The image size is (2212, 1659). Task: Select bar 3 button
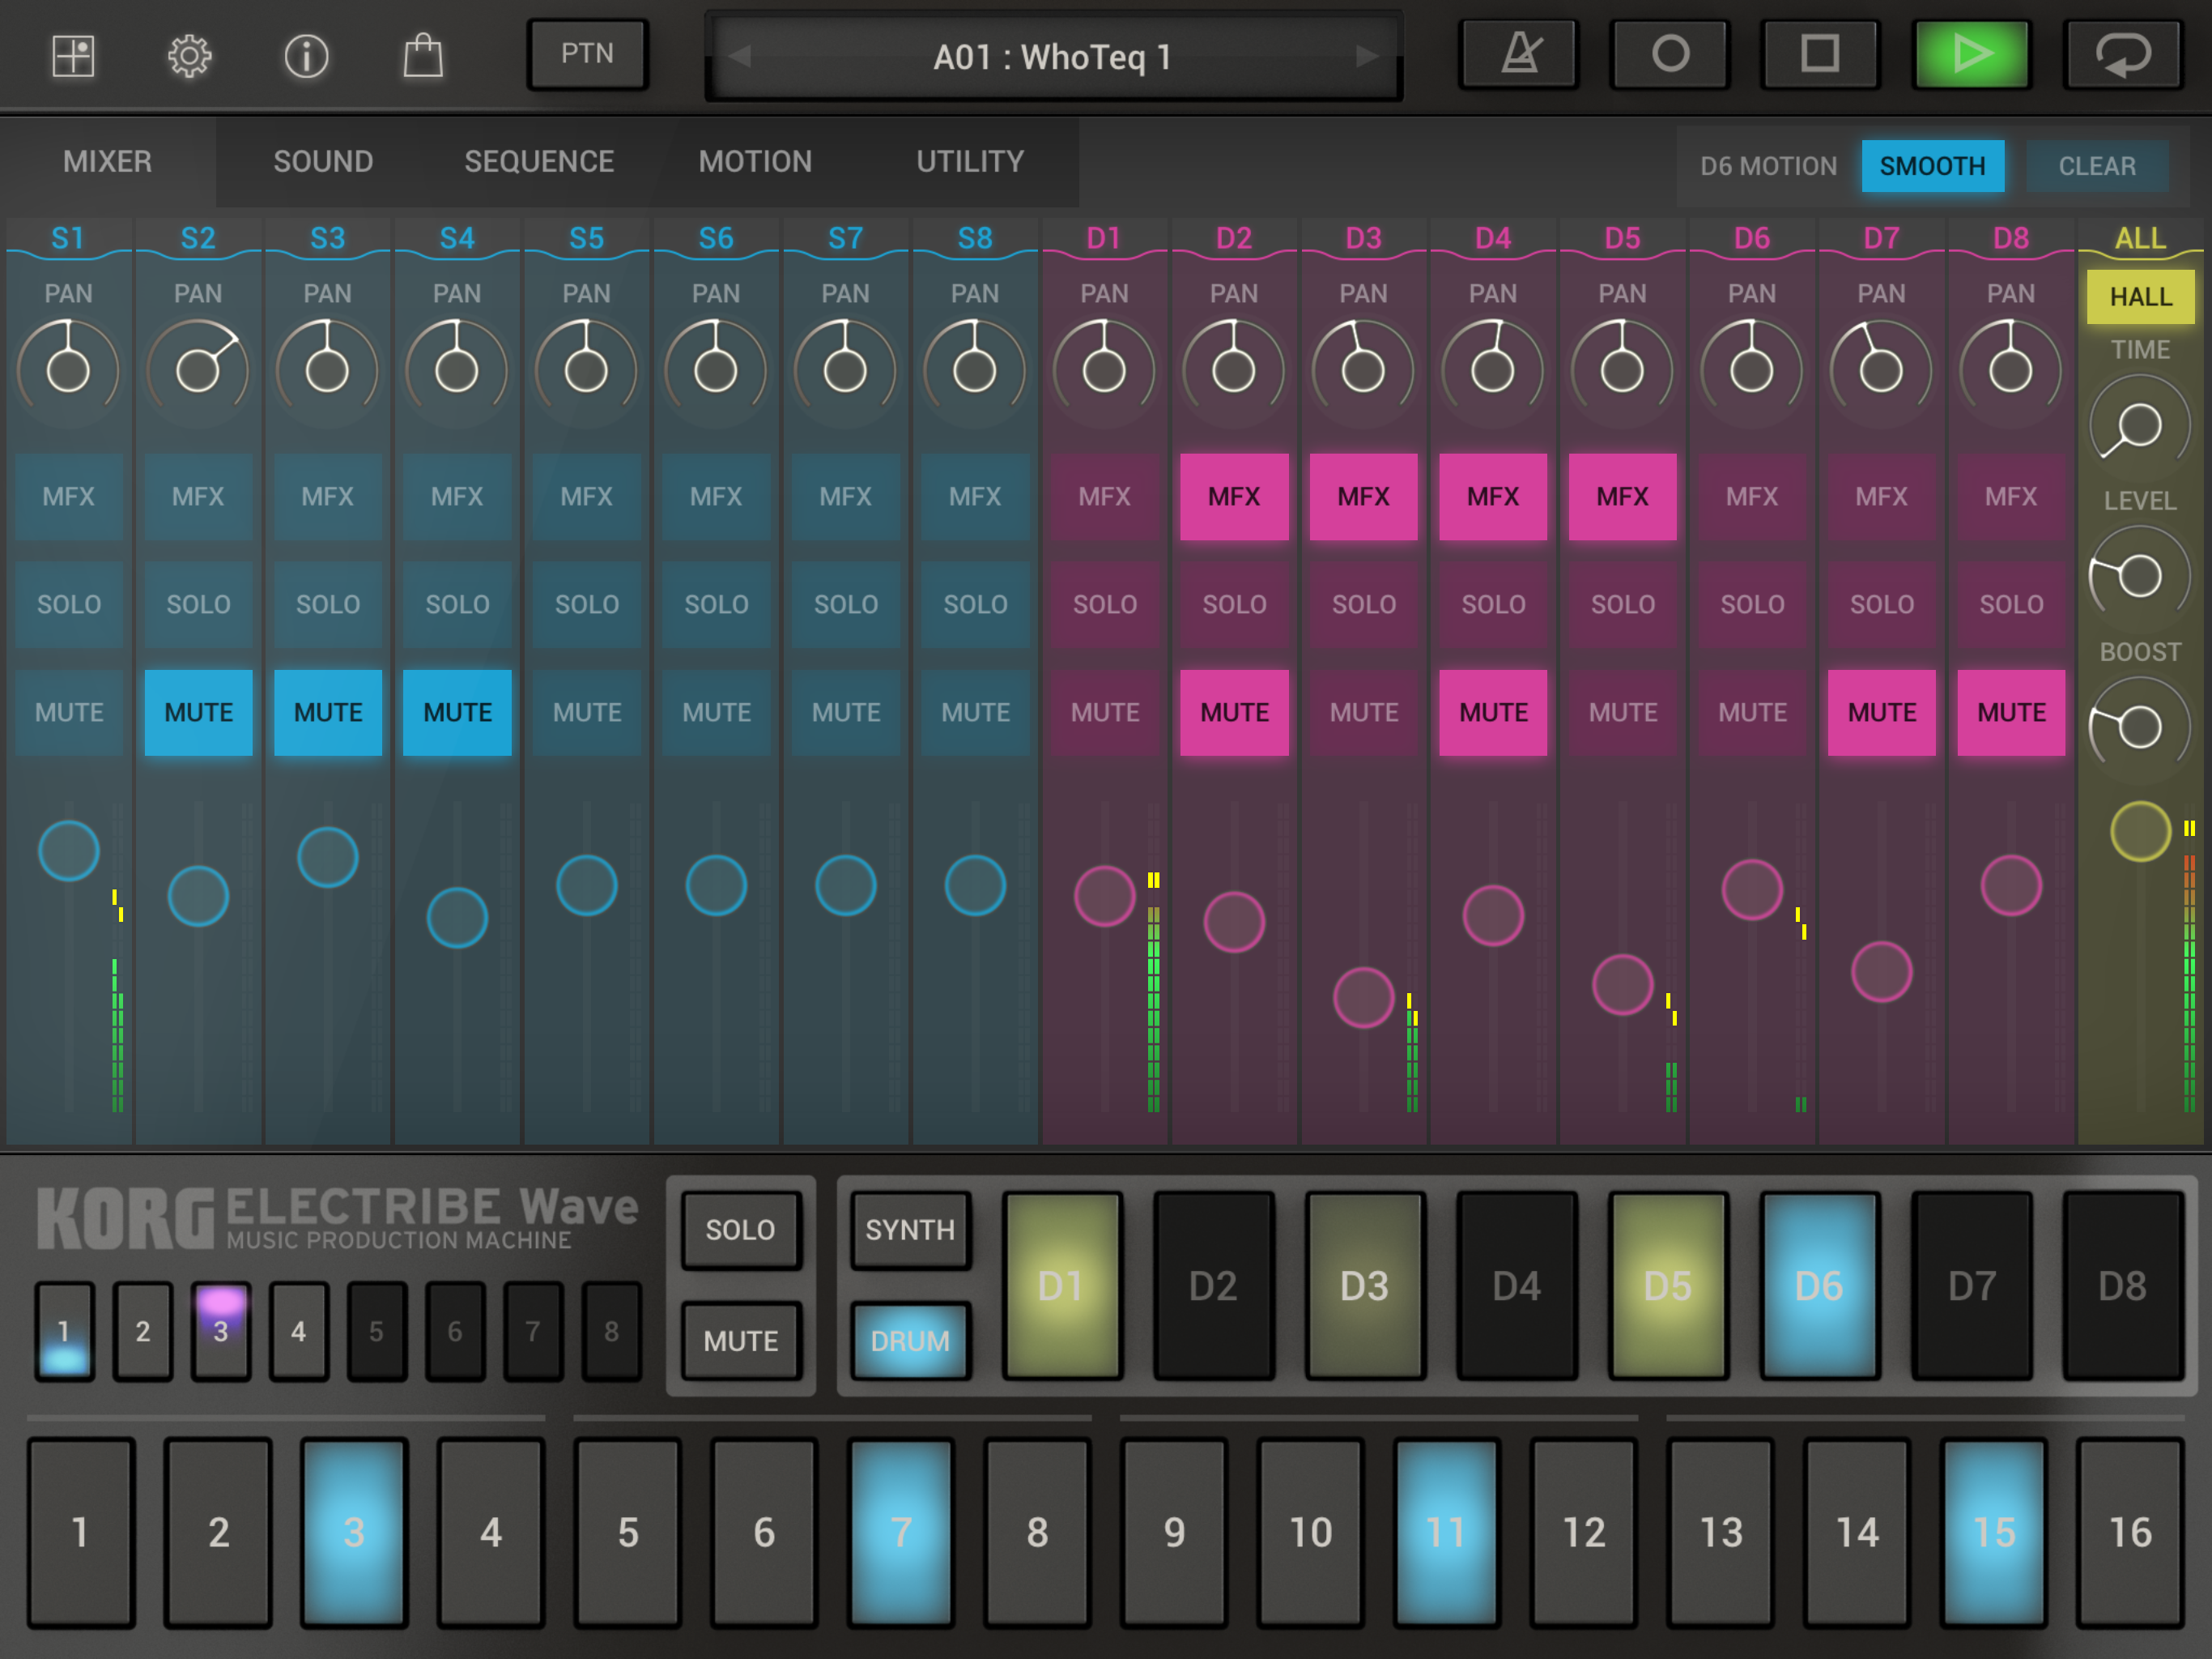(x=221, y=1332)
